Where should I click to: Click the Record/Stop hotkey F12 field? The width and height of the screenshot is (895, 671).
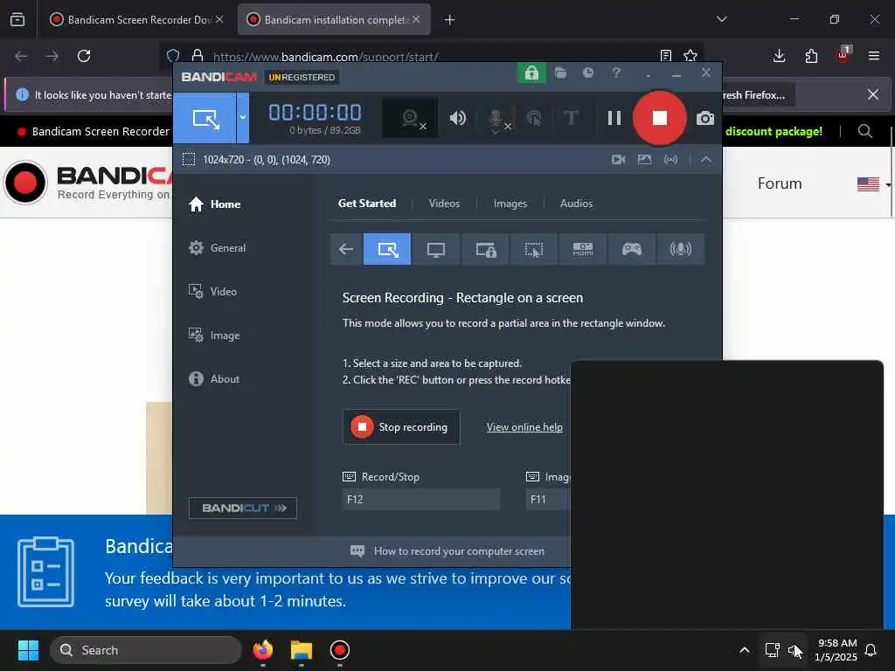pyautogui.click(x=421, y=500)
